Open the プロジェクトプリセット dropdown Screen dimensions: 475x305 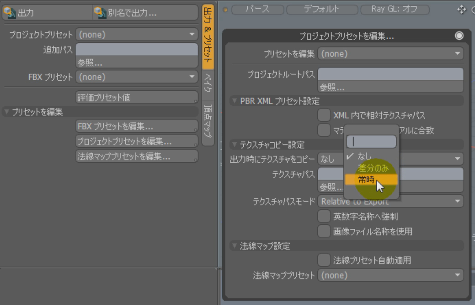pyautogui.click(x=136, y=35)
